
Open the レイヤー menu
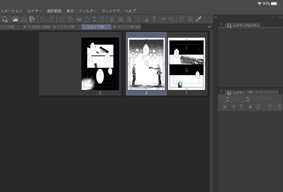coord(35,11)
